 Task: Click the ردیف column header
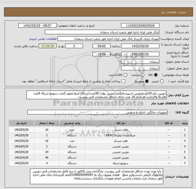click(x=185, y=123)
